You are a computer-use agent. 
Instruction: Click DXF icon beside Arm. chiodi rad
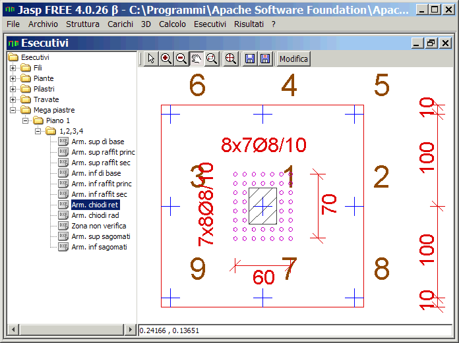63,215
